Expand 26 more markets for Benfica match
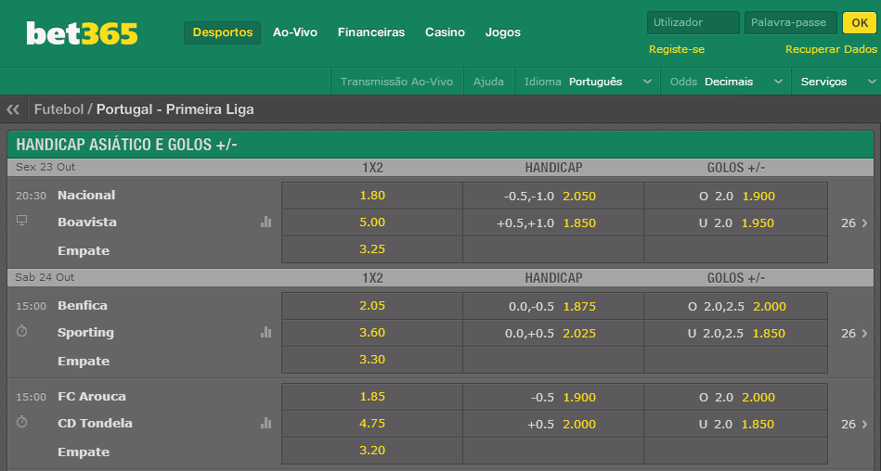 [854, 334]
